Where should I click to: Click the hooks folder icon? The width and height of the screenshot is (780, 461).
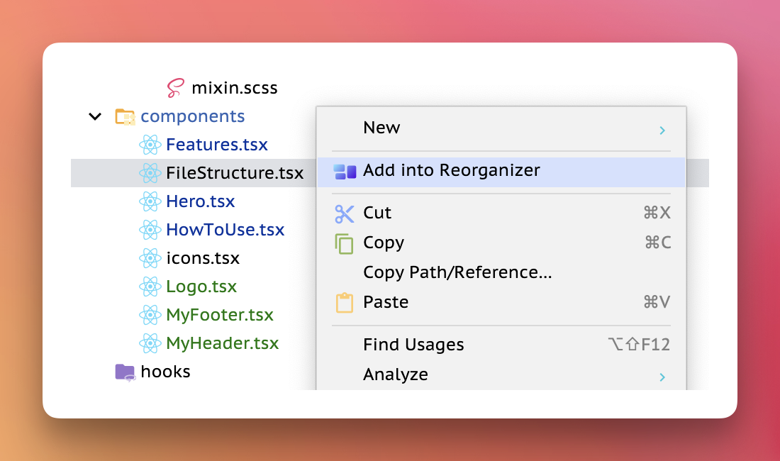tap(123, 371)
